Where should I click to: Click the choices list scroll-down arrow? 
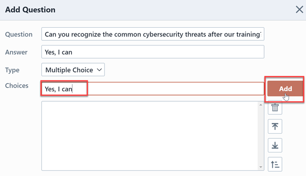tap(261, 167)
